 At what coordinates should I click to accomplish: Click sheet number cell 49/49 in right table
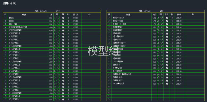(160, 84)
